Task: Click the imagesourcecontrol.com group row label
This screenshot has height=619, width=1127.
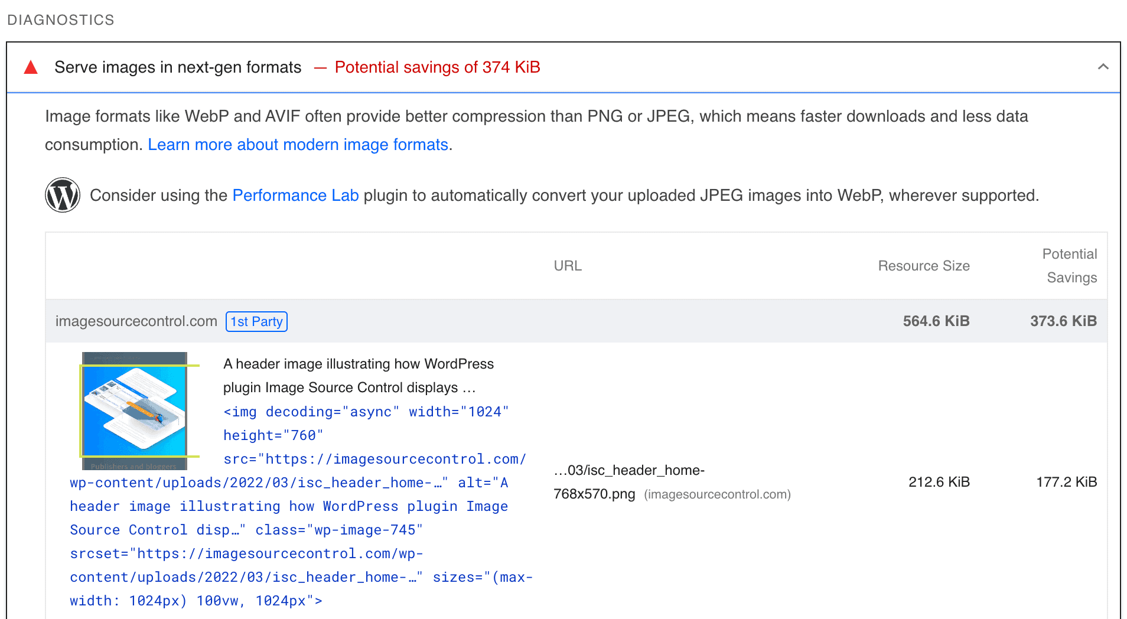Action: (x=136, y=321)
